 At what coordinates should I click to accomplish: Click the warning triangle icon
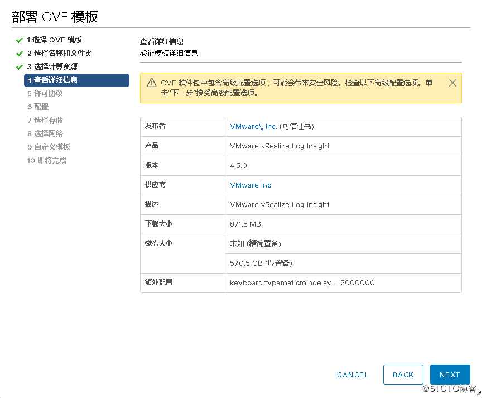[152, 83]
